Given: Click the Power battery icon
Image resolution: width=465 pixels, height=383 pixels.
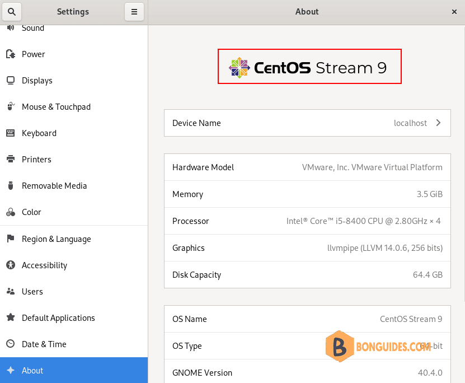Looking at the screenshot, I should point(11,54).
